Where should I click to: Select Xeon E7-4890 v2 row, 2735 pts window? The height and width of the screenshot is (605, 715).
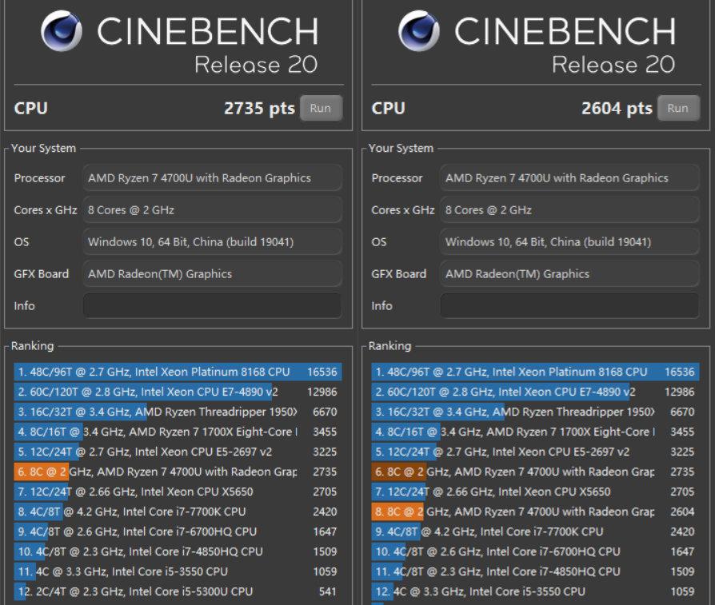click(178, 392)
